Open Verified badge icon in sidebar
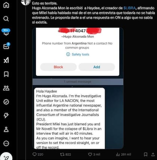Viewport: 157px width, 160px height. click(x=6, y=102)
